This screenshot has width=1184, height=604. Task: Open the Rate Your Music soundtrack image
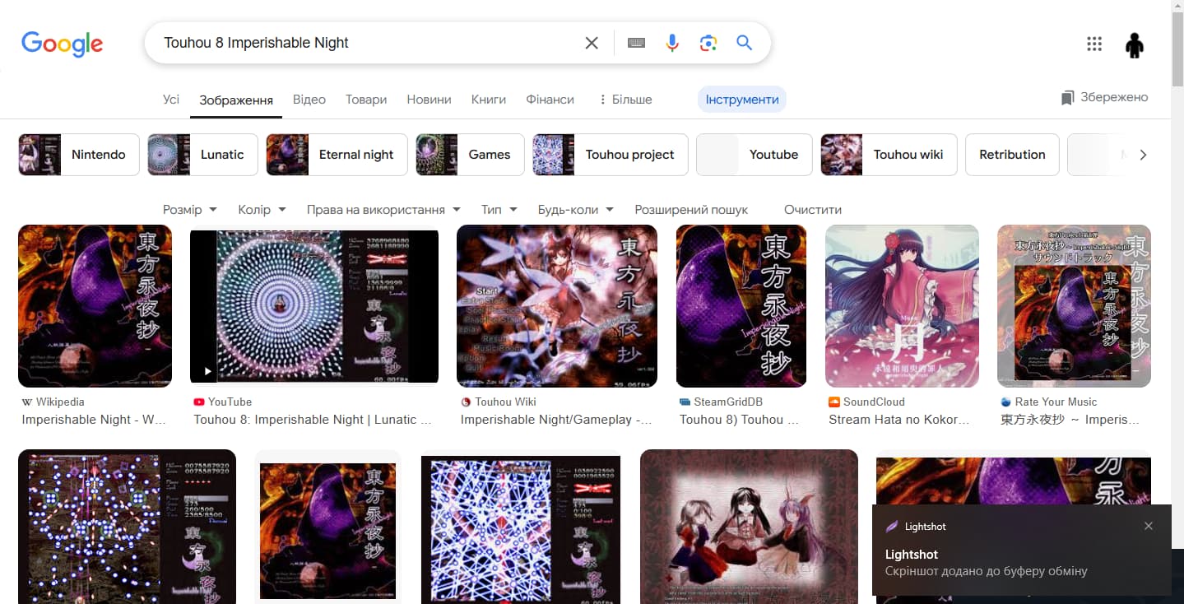point(1074,306)
